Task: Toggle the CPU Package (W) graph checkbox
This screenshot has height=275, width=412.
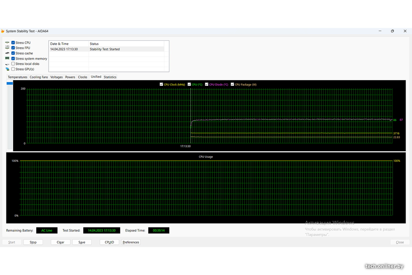Action: click(233, 85)
